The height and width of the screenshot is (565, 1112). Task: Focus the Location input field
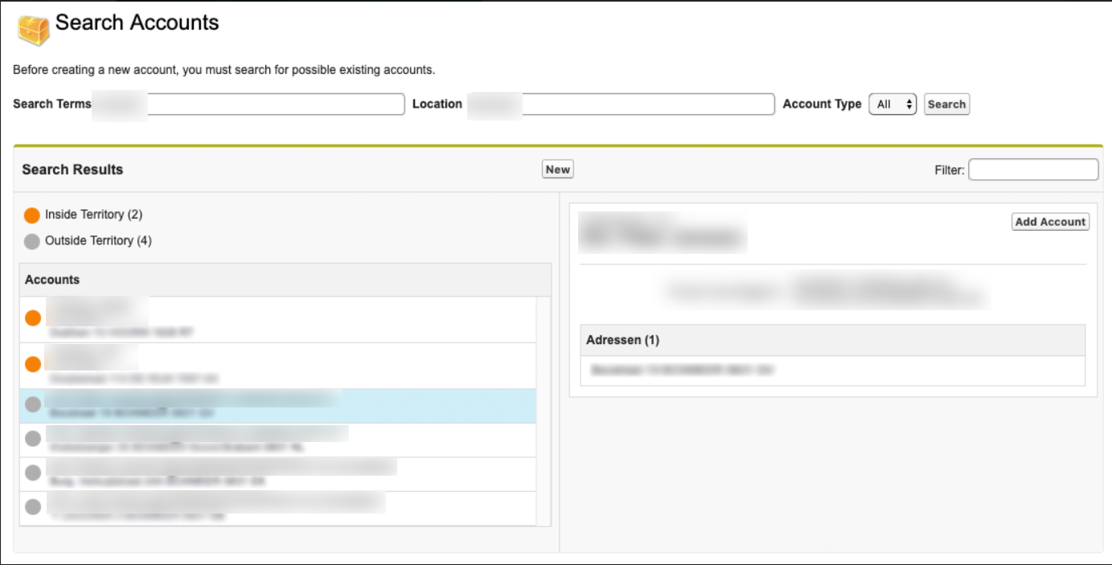pos(647,104)
